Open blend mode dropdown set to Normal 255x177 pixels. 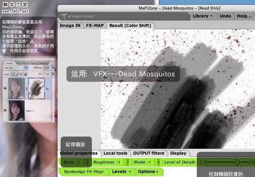[16, 68]
